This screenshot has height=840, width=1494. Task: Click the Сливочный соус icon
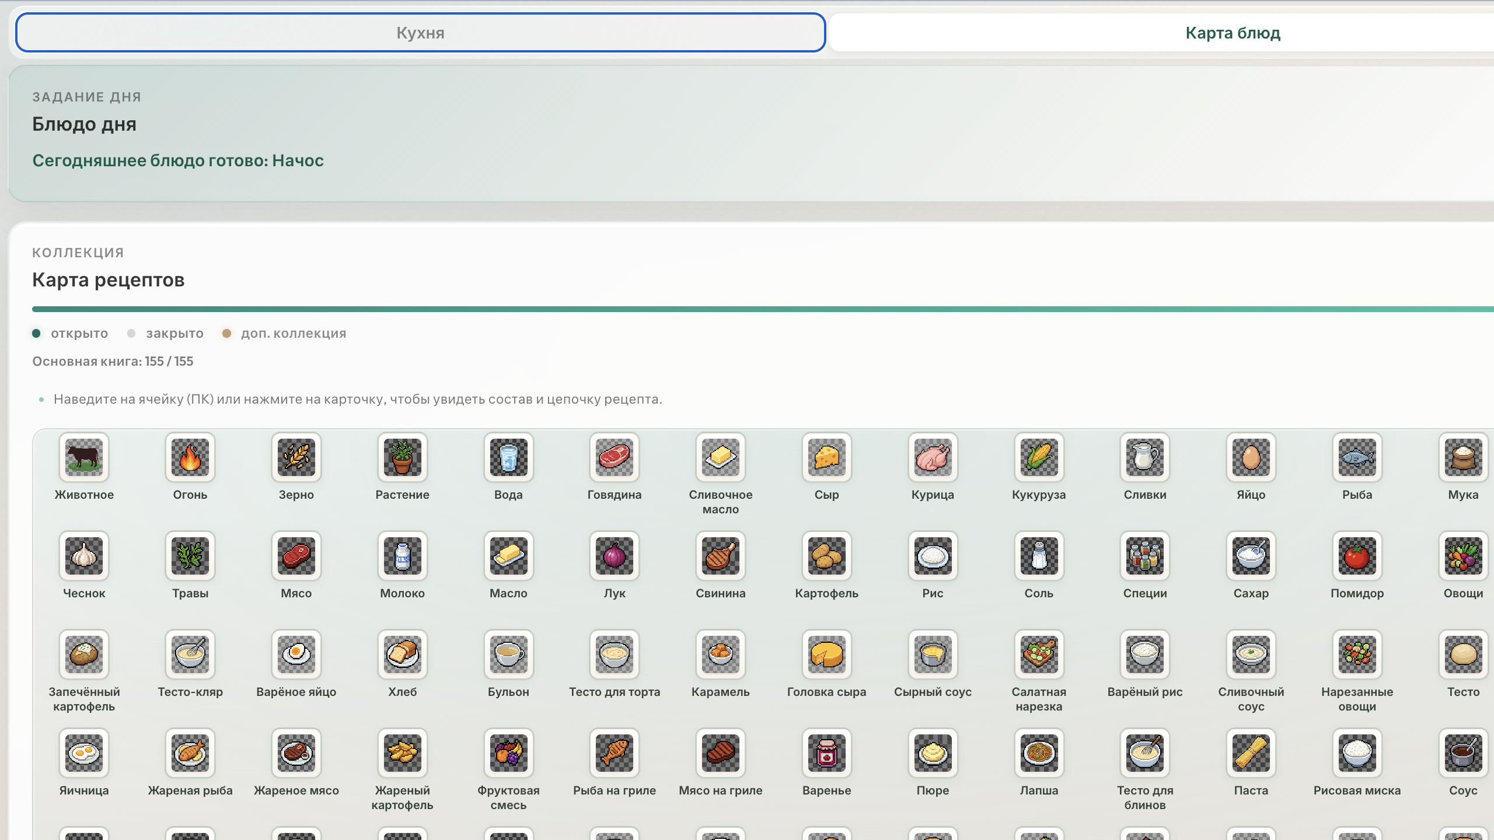click(1251, 654)
